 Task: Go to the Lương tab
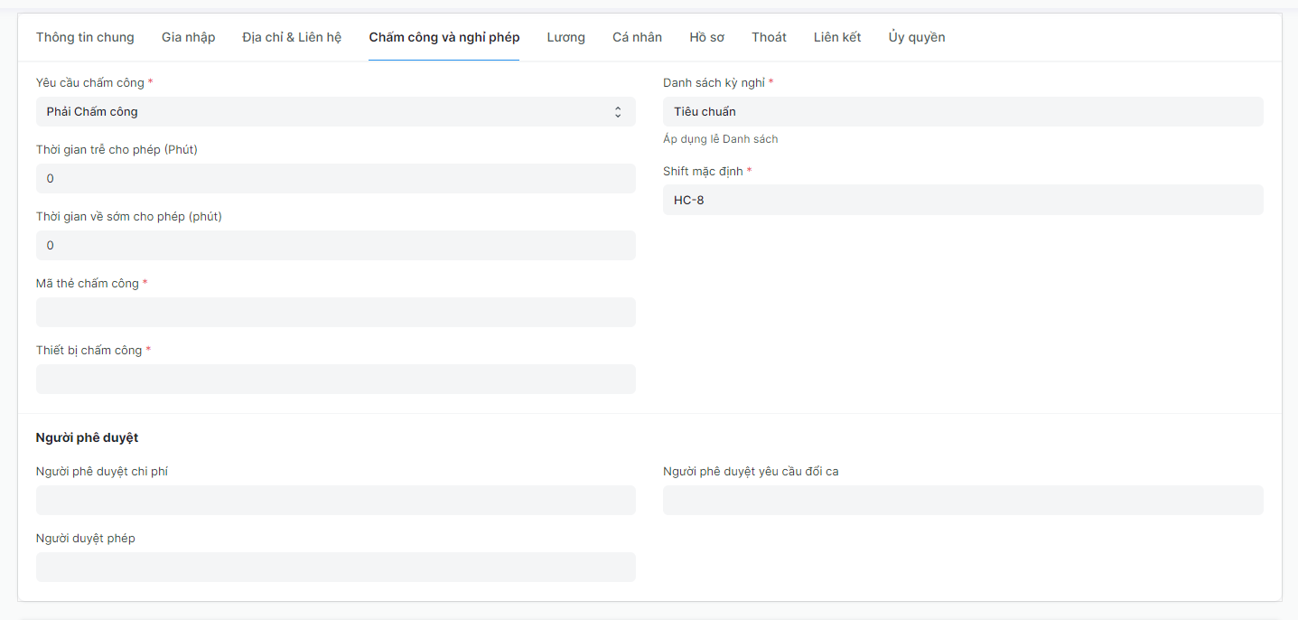click(565, 37)
